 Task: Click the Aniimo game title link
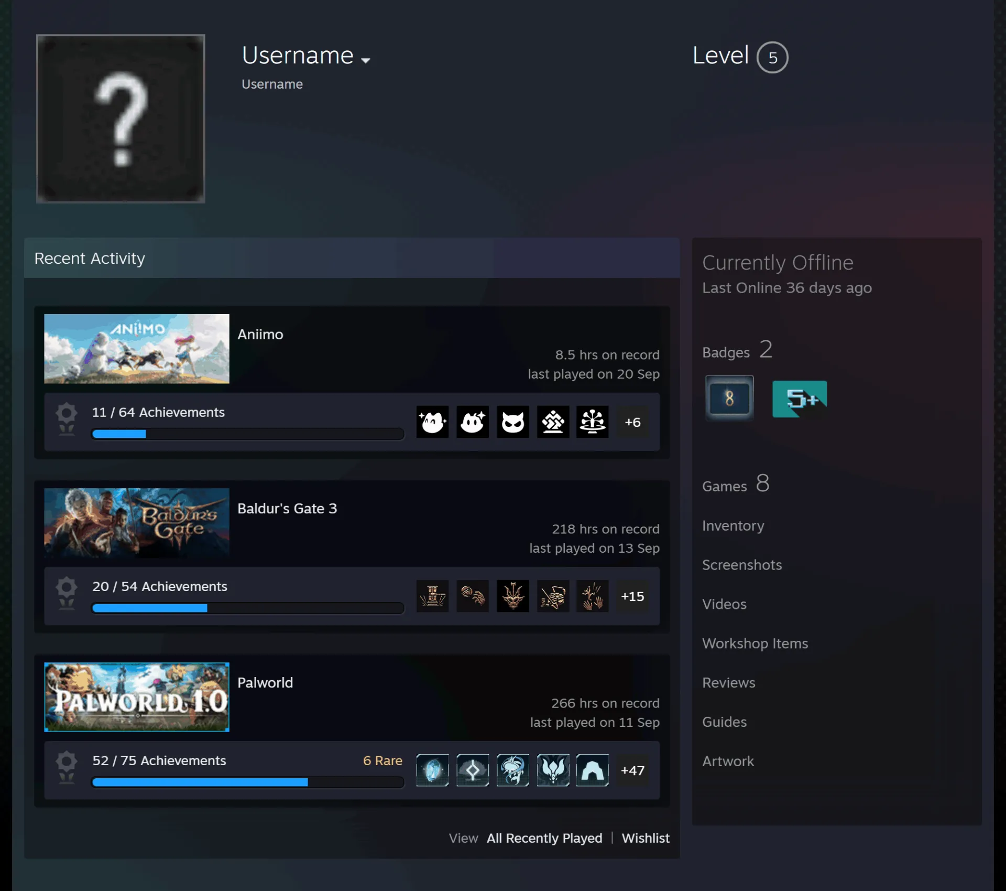click(x=260, y=335)
